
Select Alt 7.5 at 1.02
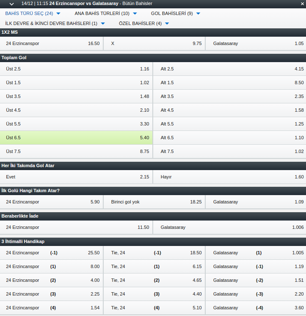[229, 151]
